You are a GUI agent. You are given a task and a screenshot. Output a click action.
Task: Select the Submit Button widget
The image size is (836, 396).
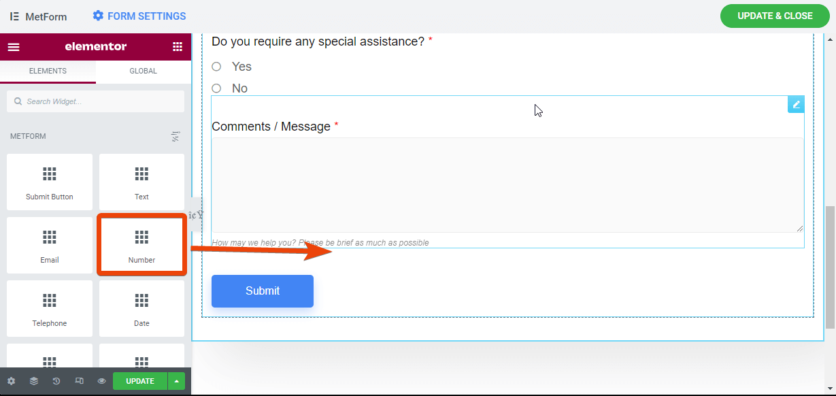[50, 182]
